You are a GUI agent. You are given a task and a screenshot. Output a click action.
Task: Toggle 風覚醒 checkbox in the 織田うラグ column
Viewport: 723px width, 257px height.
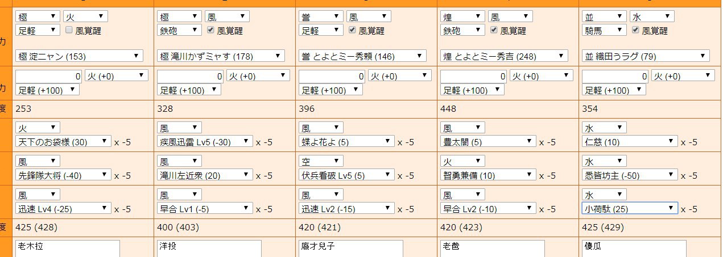[636, 30]
